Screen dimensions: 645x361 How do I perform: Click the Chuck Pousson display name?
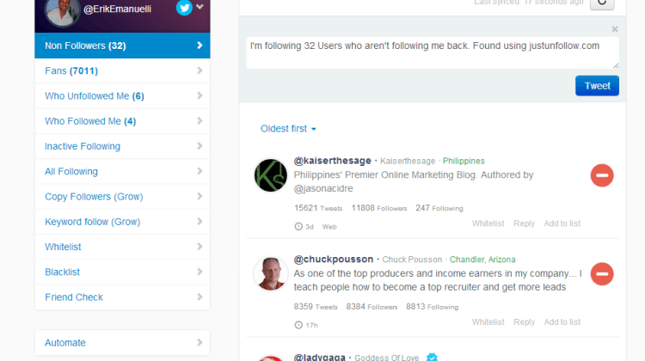tap(412, 260)
